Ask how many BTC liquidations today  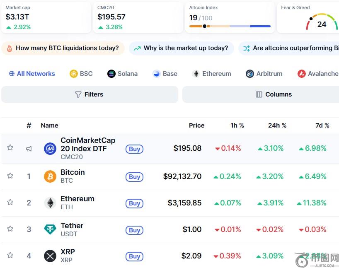pyautogui.click(x=63, y=48)
